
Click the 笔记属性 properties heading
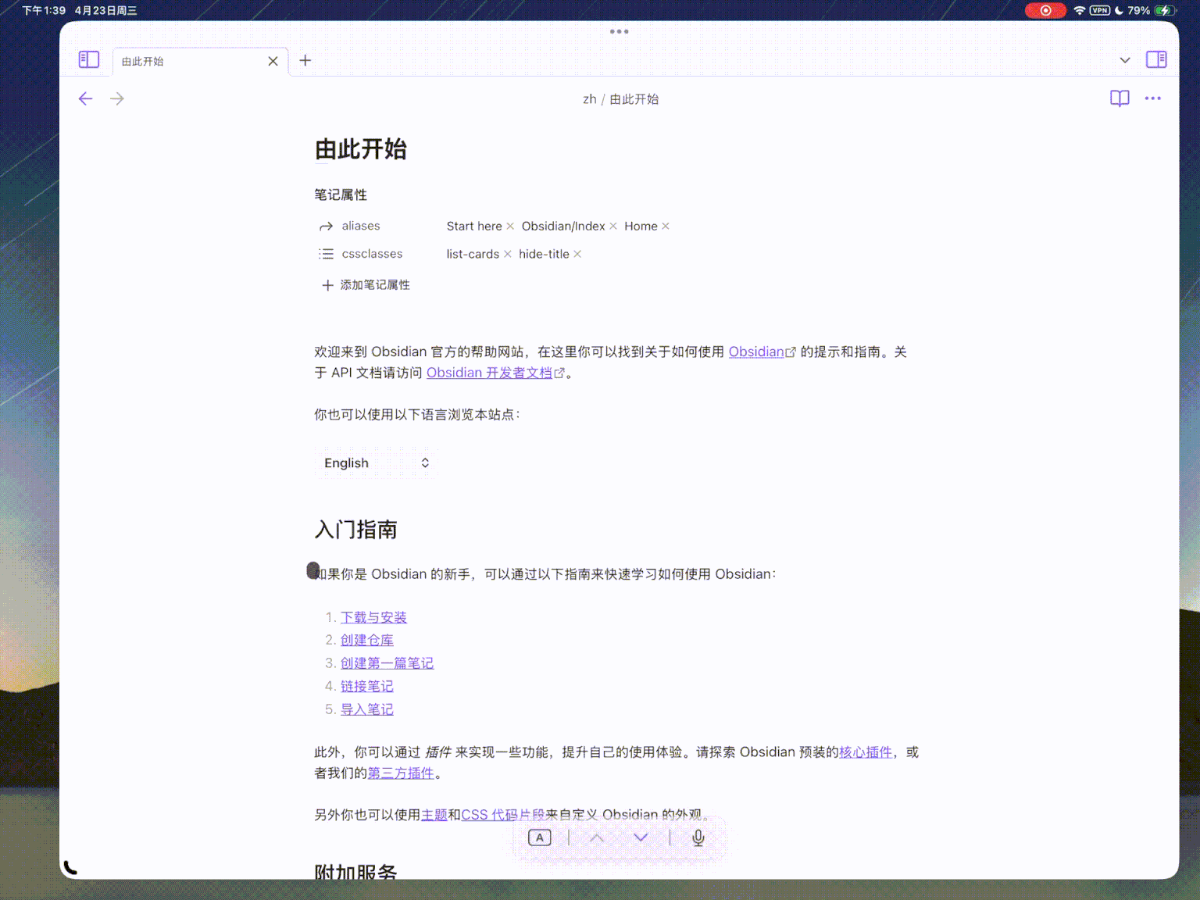(341, 195)
